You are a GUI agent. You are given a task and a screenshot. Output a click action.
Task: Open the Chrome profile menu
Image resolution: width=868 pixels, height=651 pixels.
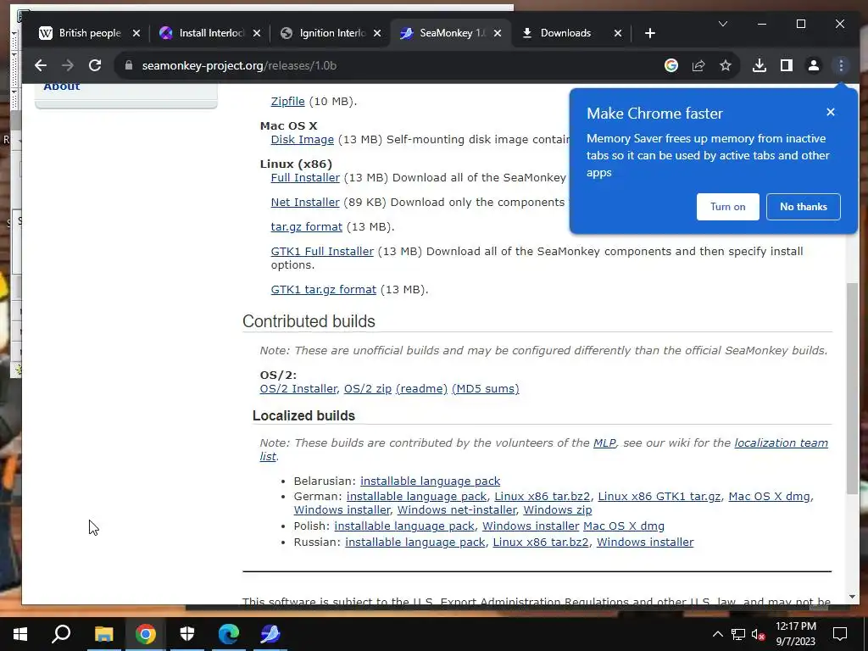(813, 65)
